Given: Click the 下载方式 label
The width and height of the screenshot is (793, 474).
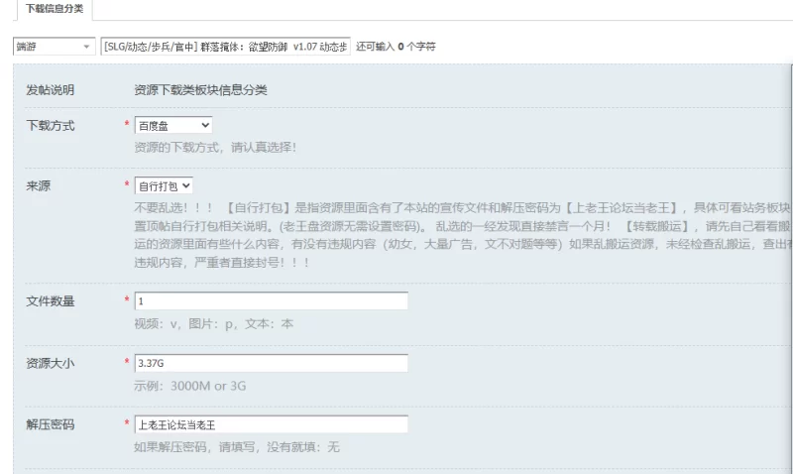Looking at the screenshot, I should (x=51, y=126).
